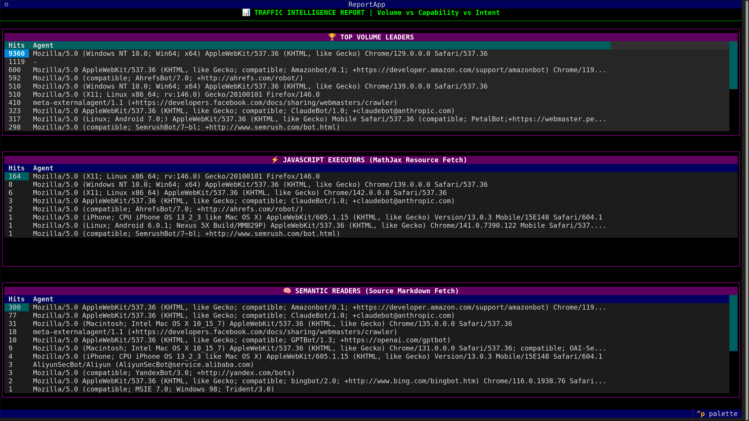Click the brain icon on SEMANTIC READERS
This screenshot has width=749, height=421.
tap(288, 291)
